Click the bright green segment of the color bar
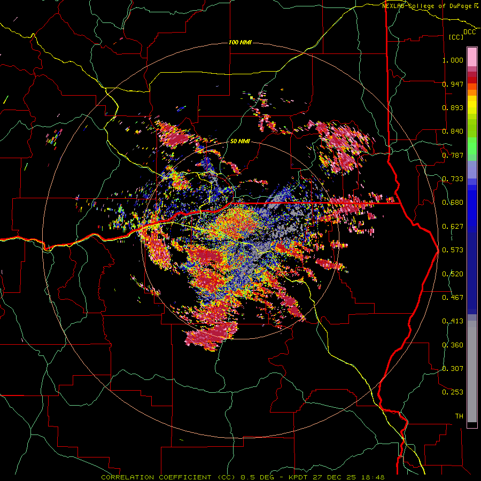The height and width of the screenshot is (481, 481). pyautogui.click(x=472, y=146)
